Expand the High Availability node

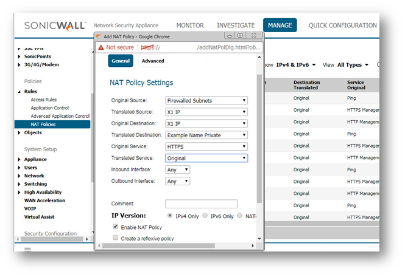point(19,193)
